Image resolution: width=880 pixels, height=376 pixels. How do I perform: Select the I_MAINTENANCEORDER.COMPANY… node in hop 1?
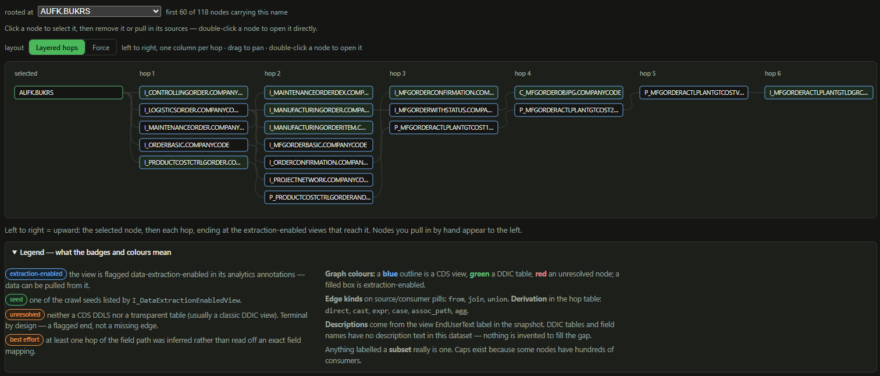pyautogui.click(x=194, y=127)
